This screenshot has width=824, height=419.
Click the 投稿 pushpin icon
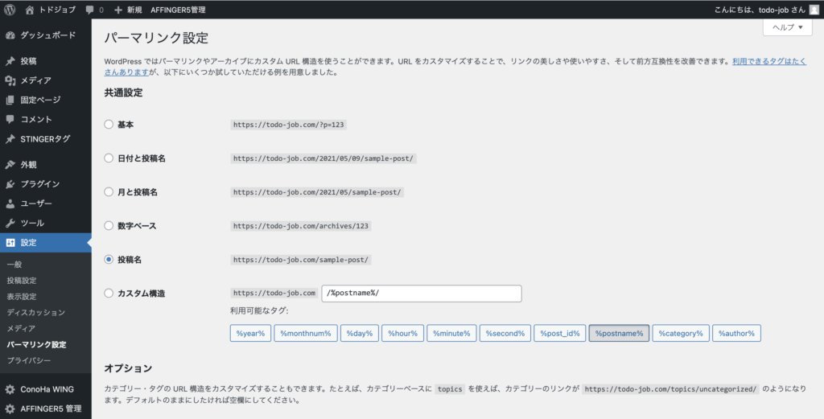10,61
